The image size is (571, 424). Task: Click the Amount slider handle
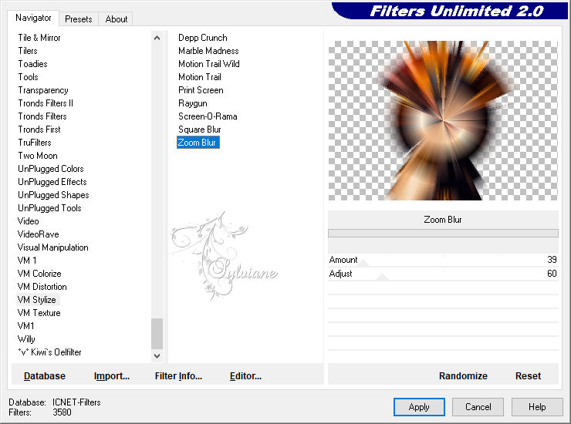363,263
